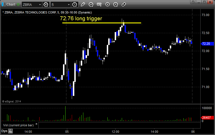Viewport: 215px width, 135px height.
Task: Click the 26407 volume value marker
Action: click(x=207, y=118)
